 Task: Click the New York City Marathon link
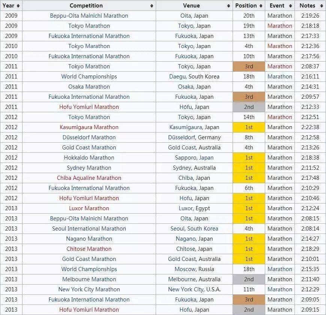pyautogui.click(x=89, y=289)
